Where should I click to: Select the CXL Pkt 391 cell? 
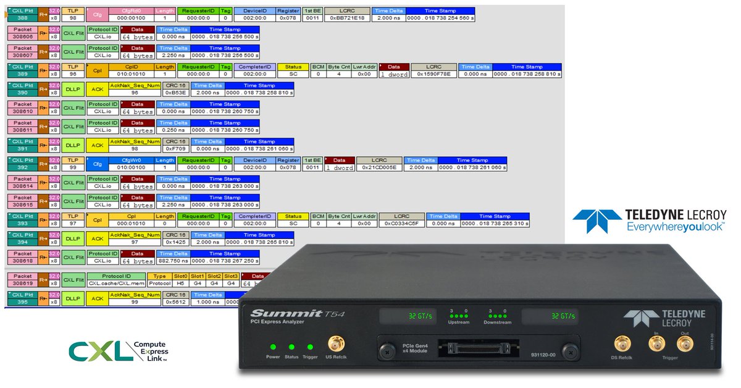[x=22, y=145]
